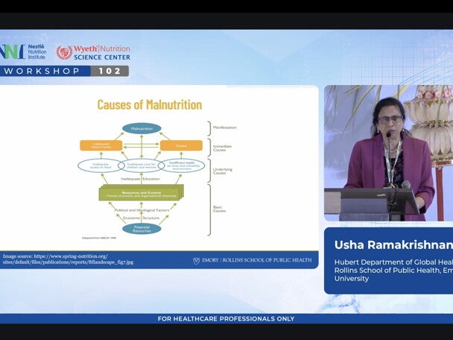Image resolution: width=453 pixels, height=340 pixels.
Task: Click the Emory shield logo in slide footer
Action: (x=196, y=261)
